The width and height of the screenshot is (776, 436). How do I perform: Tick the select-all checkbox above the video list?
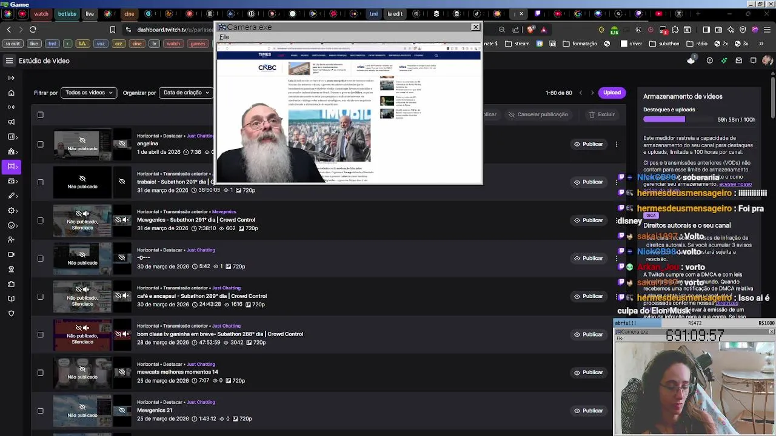coord(41,114)
